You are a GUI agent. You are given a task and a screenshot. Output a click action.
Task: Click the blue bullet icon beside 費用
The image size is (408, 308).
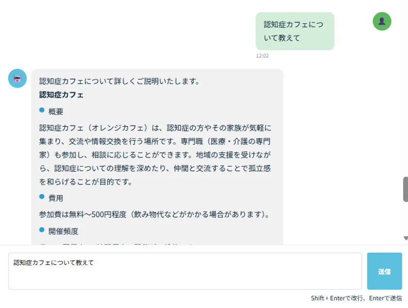pyautogui.click(x=41, y=197)
